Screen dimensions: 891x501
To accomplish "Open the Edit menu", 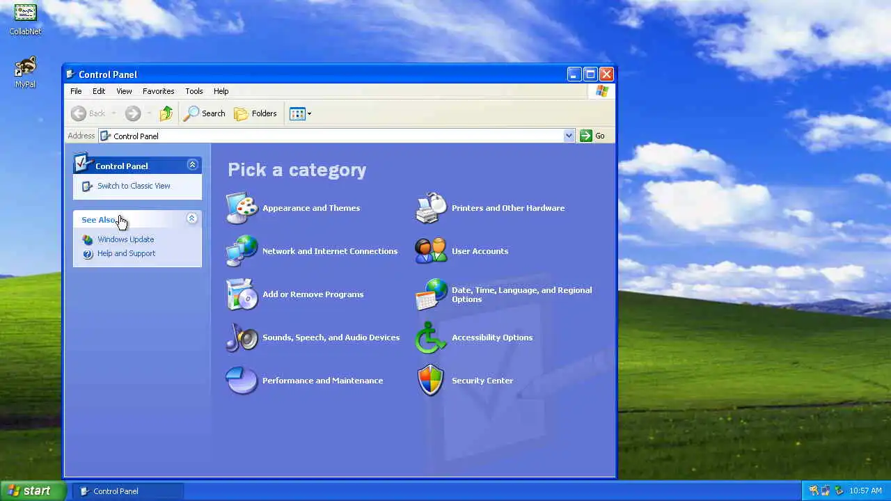I will click(99, 91).
